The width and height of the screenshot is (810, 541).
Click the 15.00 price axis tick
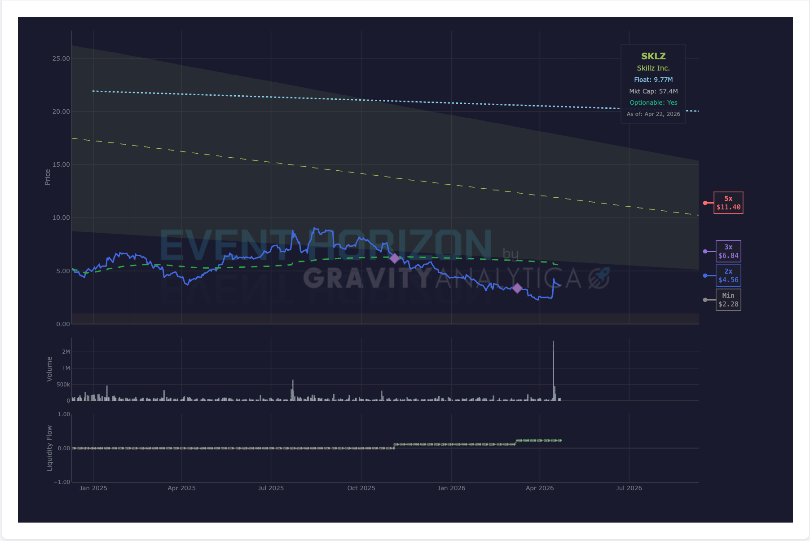tap(61, 164)
